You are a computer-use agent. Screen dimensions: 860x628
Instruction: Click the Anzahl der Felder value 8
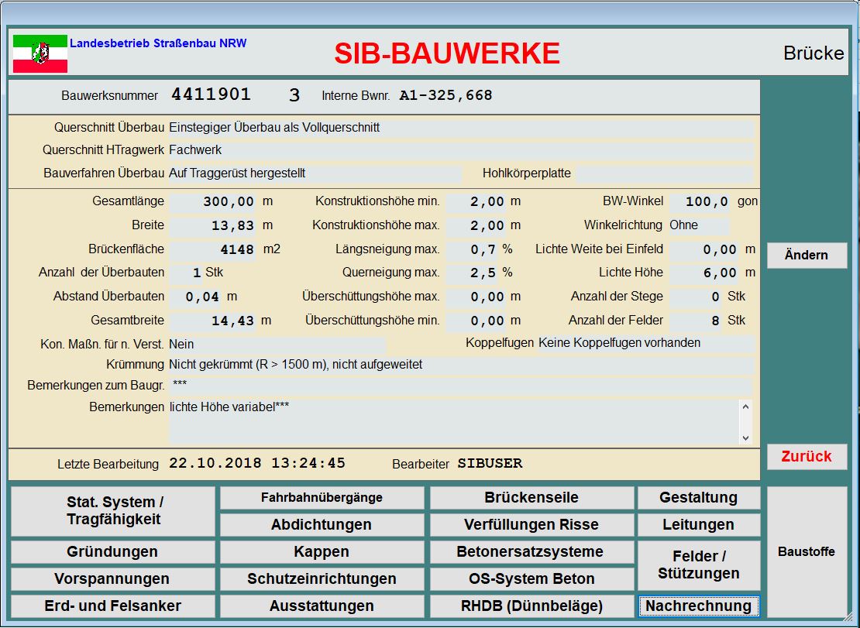[x=696, y=321]
